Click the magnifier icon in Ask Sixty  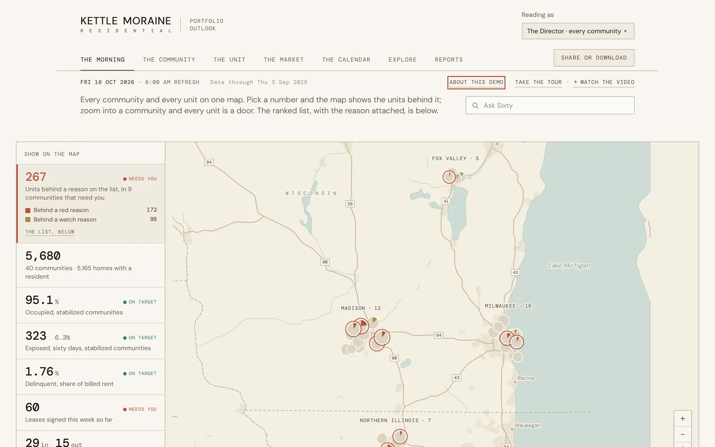tap(475, 105)
